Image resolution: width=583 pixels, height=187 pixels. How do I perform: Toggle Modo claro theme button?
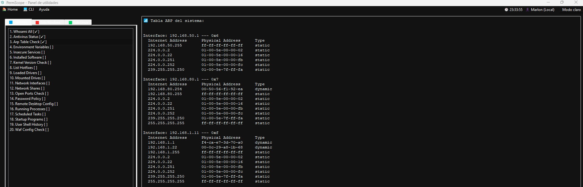pyautogui.click(x=571, y=10)
